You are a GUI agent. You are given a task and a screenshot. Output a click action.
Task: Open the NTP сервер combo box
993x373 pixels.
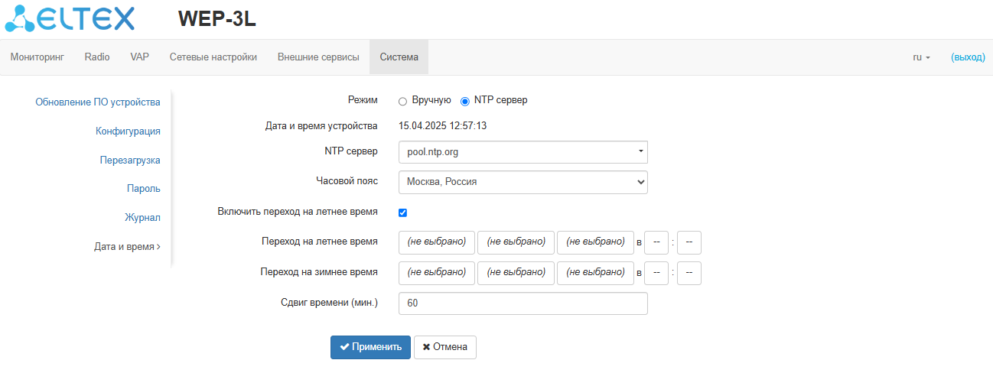pyautogui.click(x=523, y=152)
